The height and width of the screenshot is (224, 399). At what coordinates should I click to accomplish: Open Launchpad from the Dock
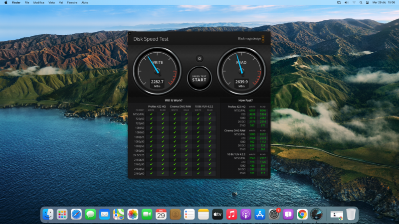(62, 215)
